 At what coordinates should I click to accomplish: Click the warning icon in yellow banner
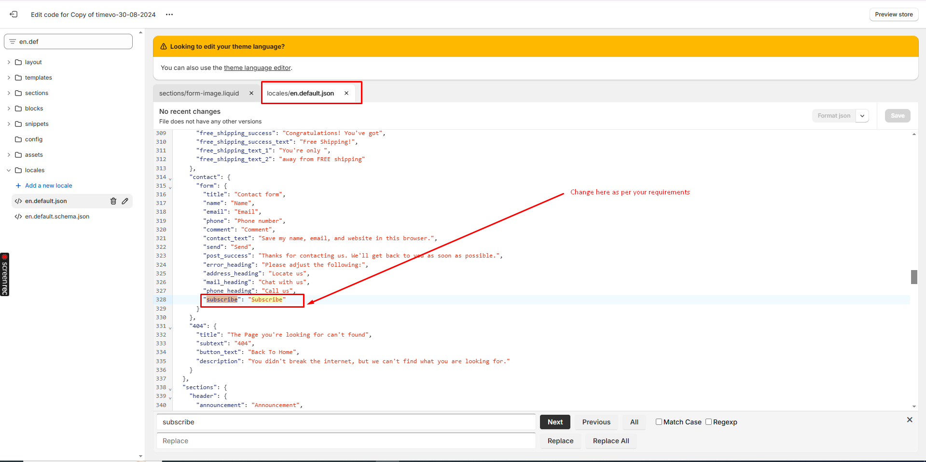tap(164, 47)
